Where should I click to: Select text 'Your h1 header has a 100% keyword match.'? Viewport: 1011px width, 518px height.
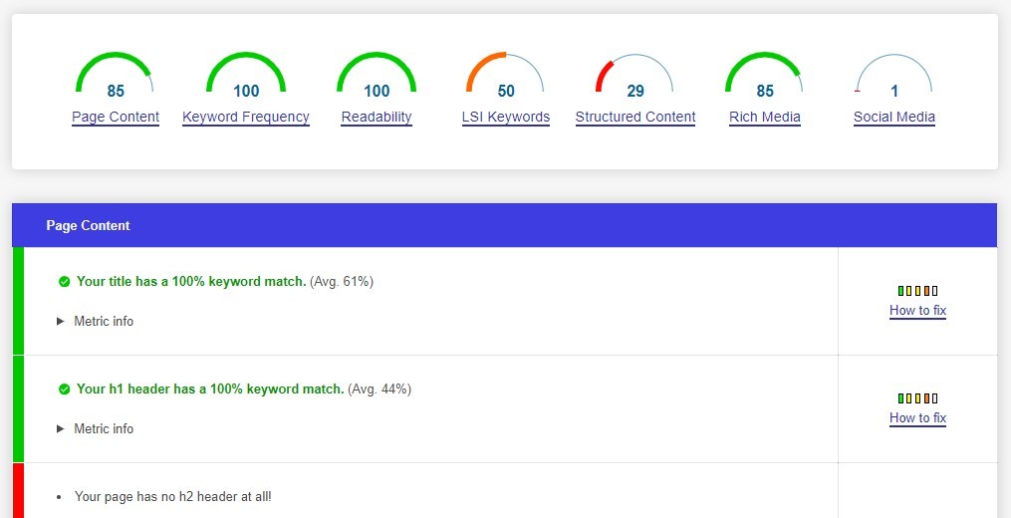(x=210, y=389)
